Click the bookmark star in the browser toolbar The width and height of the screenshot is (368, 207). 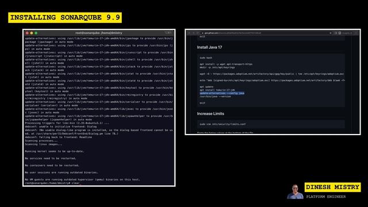click(331, 33)
